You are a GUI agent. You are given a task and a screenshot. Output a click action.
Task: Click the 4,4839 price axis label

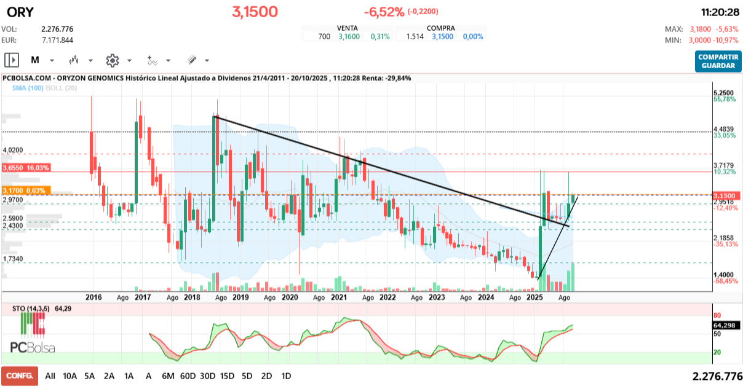tap(723, 128)
